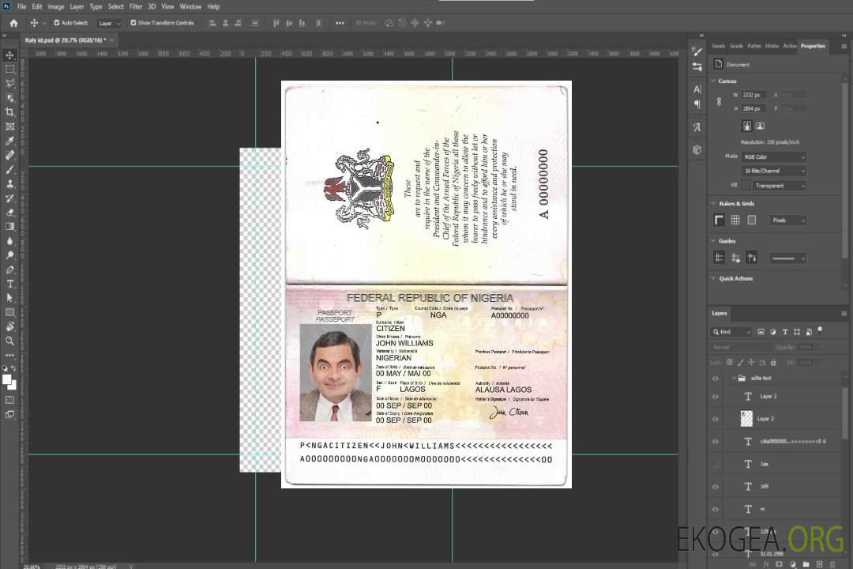This screenshot has width=853, height=569.
Task: Open the Window menu
Action: click(190, 6)
